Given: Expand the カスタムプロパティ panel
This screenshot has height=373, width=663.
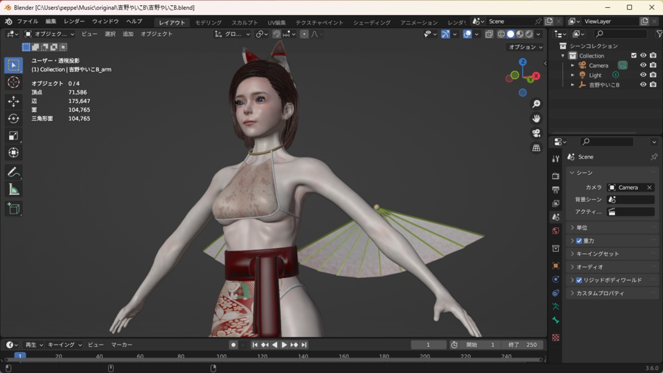Looking at the screenshot, I should [x=612, y=293].
